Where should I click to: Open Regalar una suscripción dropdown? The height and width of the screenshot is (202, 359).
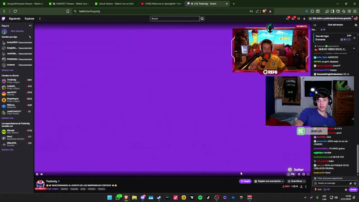tap(269, 181)
